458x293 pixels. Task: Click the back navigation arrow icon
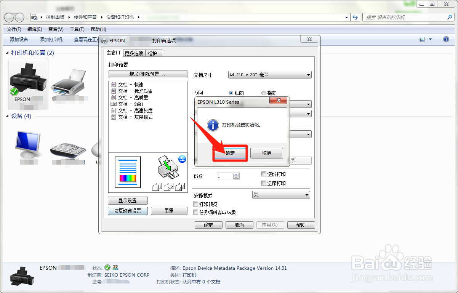tap(8, 17)
